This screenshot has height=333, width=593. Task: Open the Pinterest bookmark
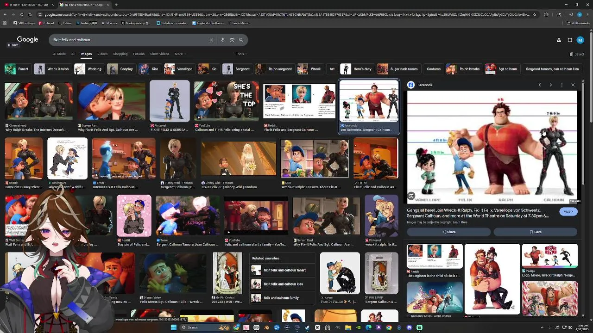[46, 23]
